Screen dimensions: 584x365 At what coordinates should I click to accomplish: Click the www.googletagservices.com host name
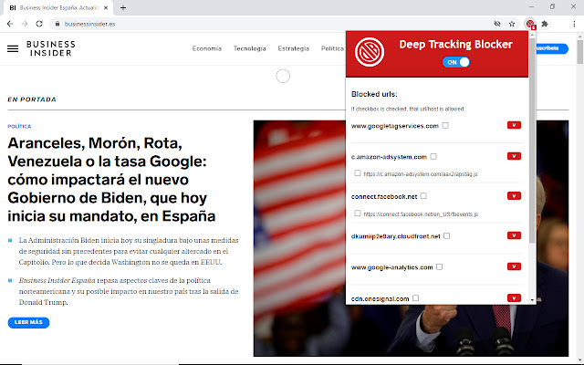pos(395,126)
